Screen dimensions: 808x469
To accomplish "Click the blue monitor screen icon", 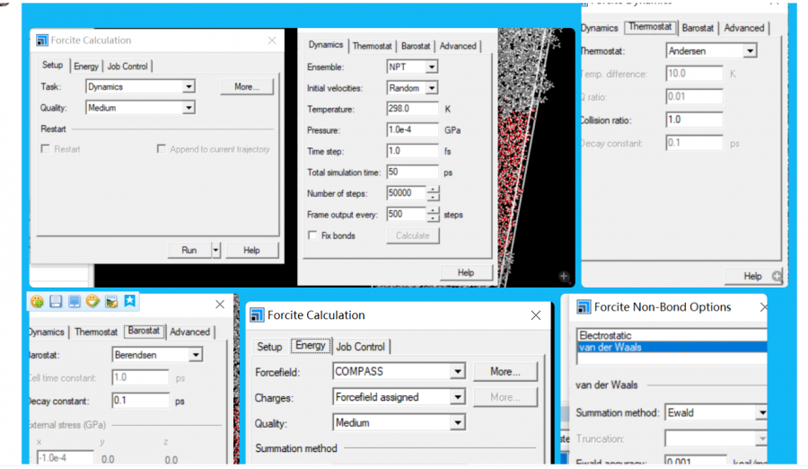I will pos(75,301).
